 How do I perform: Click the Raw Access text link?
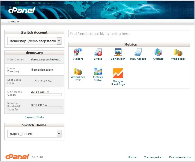[x=138, y=59]
